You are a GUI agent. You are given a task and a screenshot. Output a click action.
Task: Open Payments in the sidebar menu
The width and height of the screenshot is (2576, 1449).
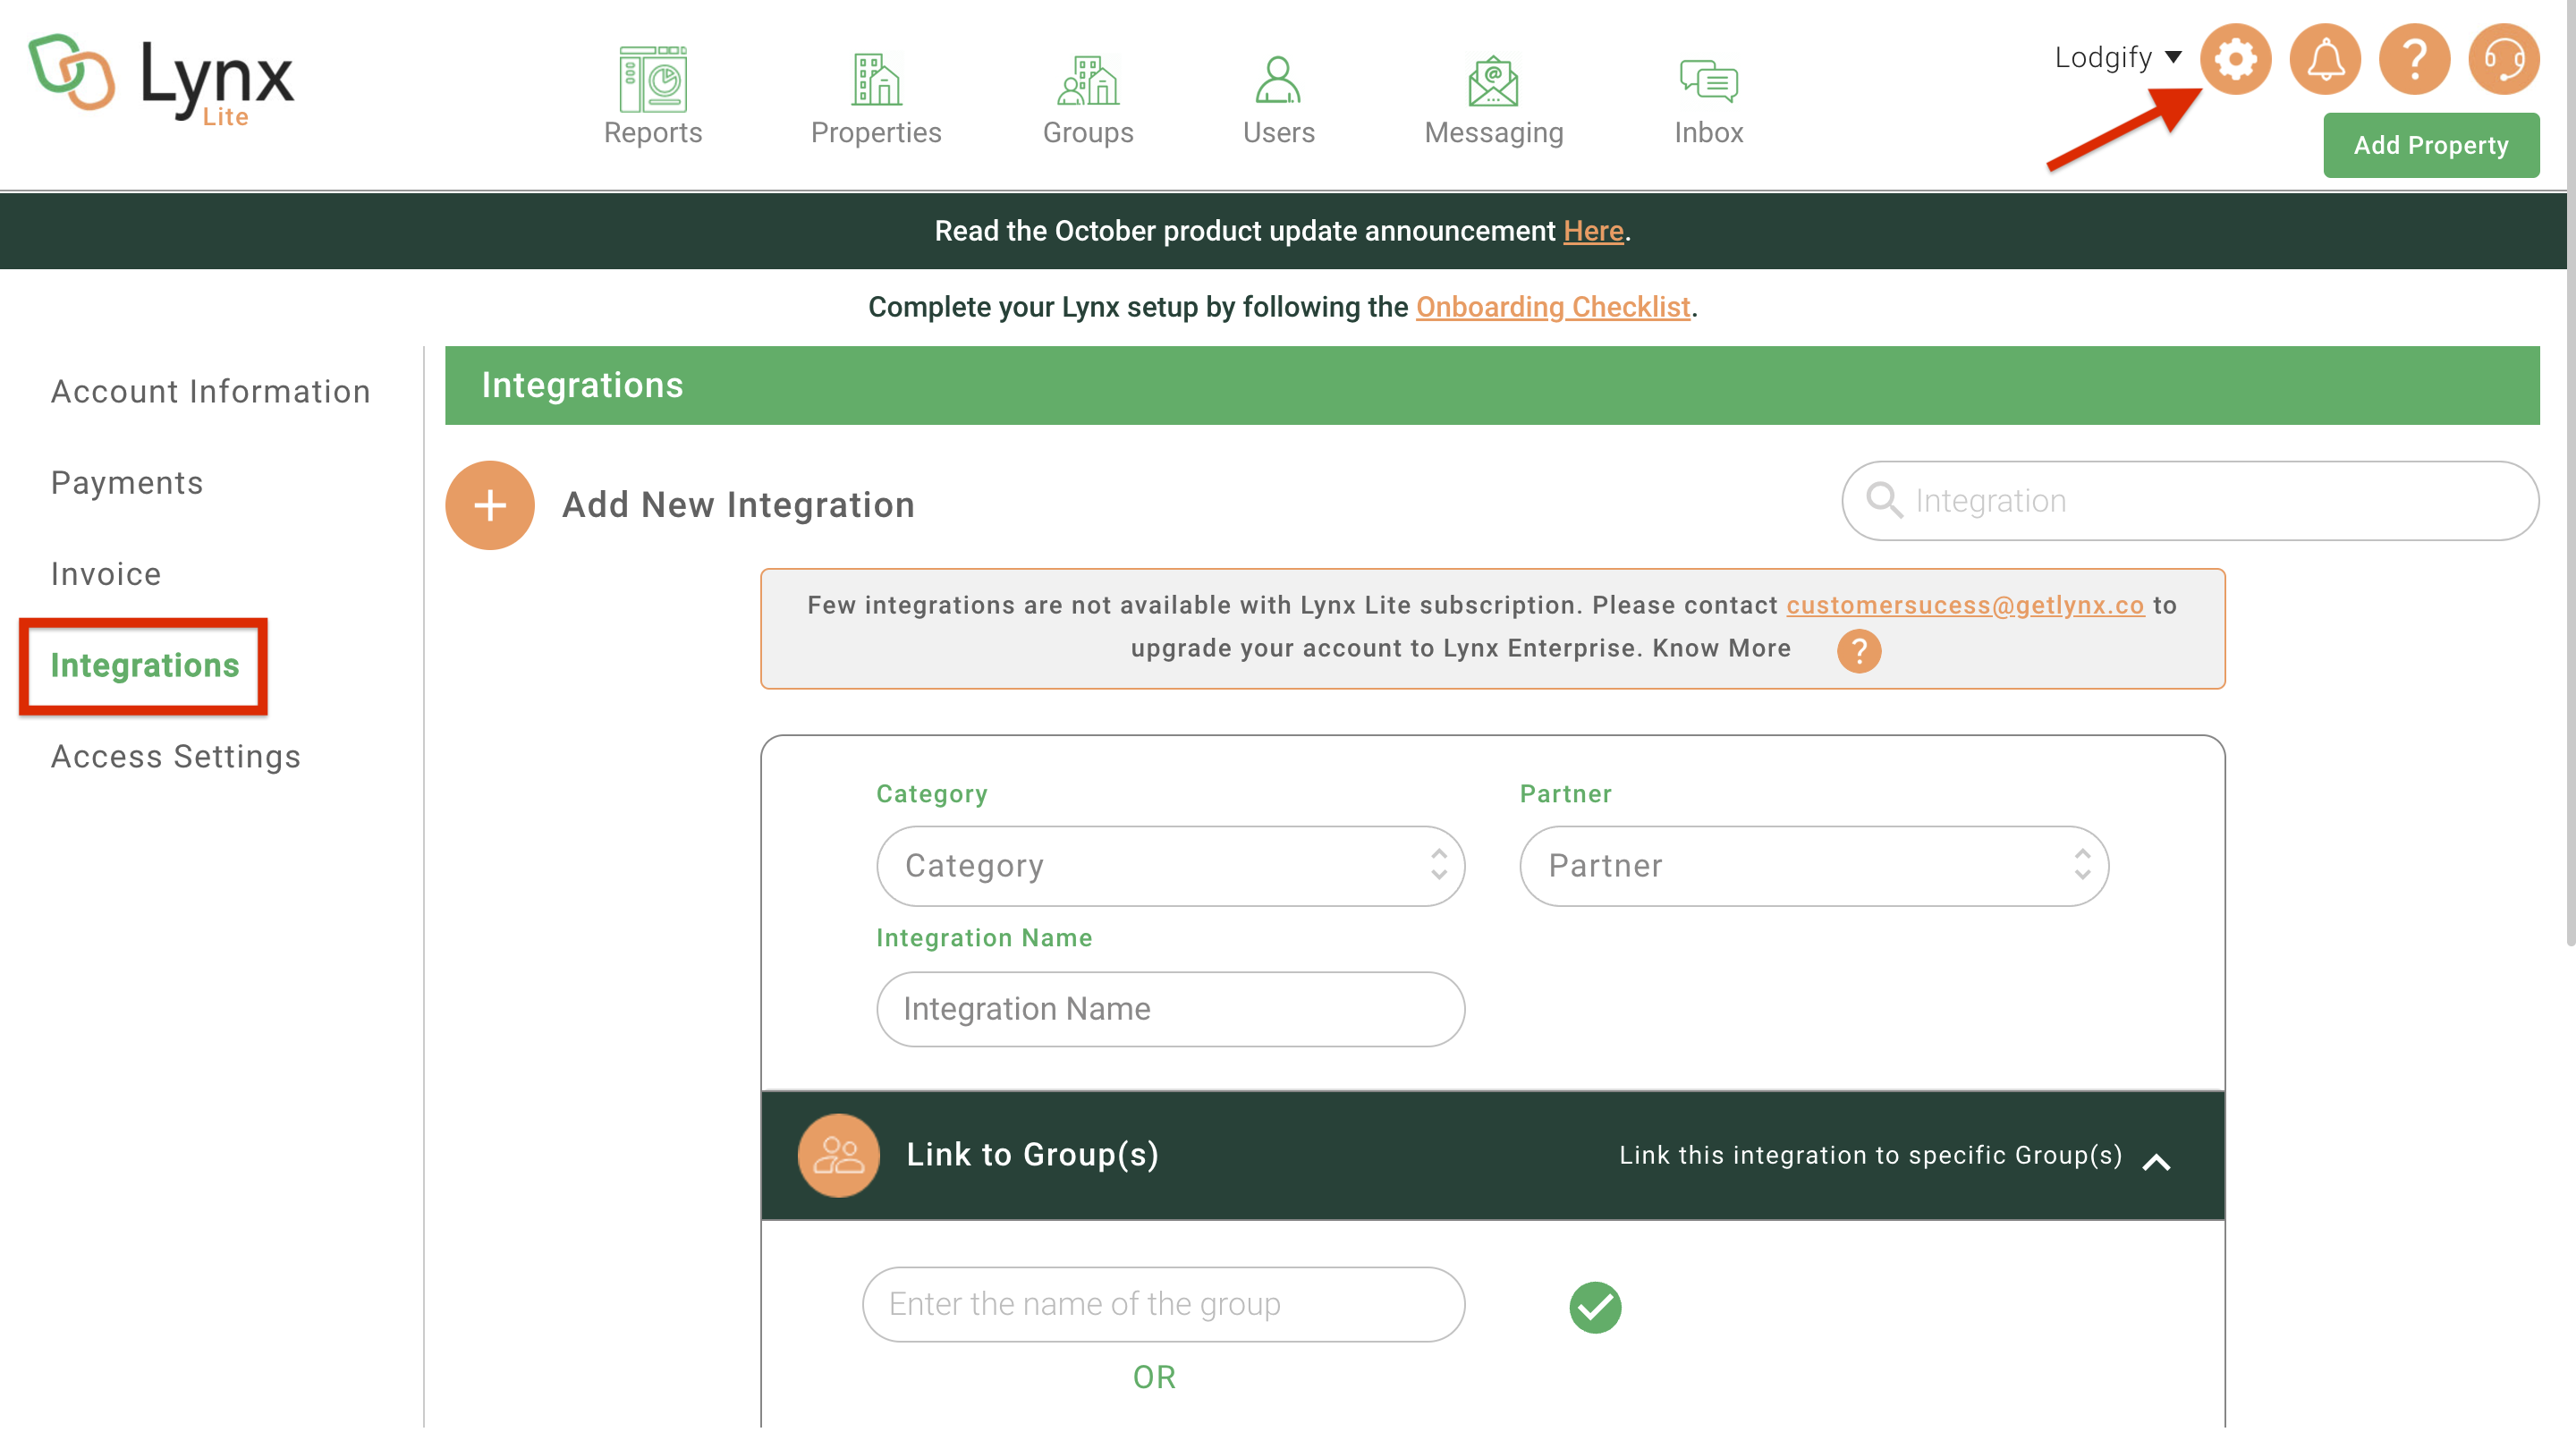pyautogui.click(x=127, y=483)
